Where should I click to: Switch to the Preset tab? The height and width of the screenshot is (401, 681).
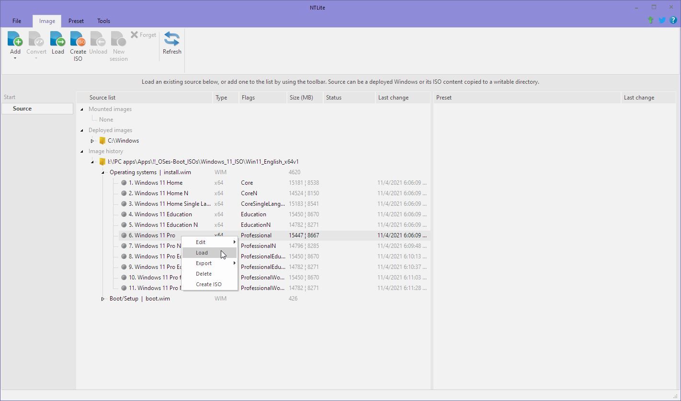point(76,21)
